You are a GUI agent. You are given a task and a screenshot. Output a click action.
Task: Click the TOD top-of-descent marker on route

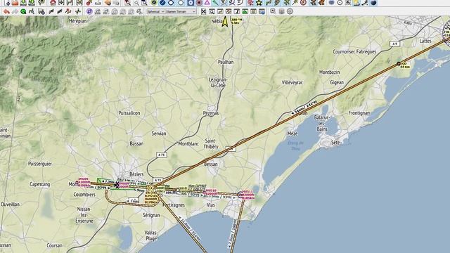[x=399, y=64]
